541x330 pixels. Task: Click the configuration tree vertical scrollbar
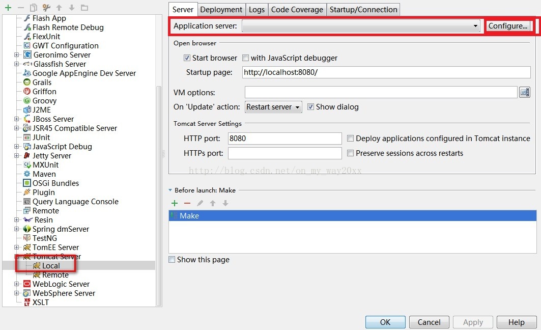(159, 196)
